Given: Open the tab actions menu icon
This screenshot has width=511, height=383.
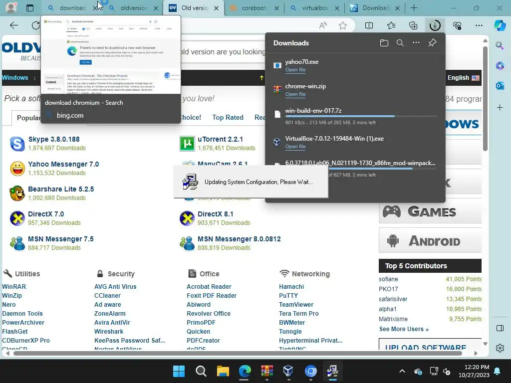Looking at the screenshot, I should (x=29, y=8).
